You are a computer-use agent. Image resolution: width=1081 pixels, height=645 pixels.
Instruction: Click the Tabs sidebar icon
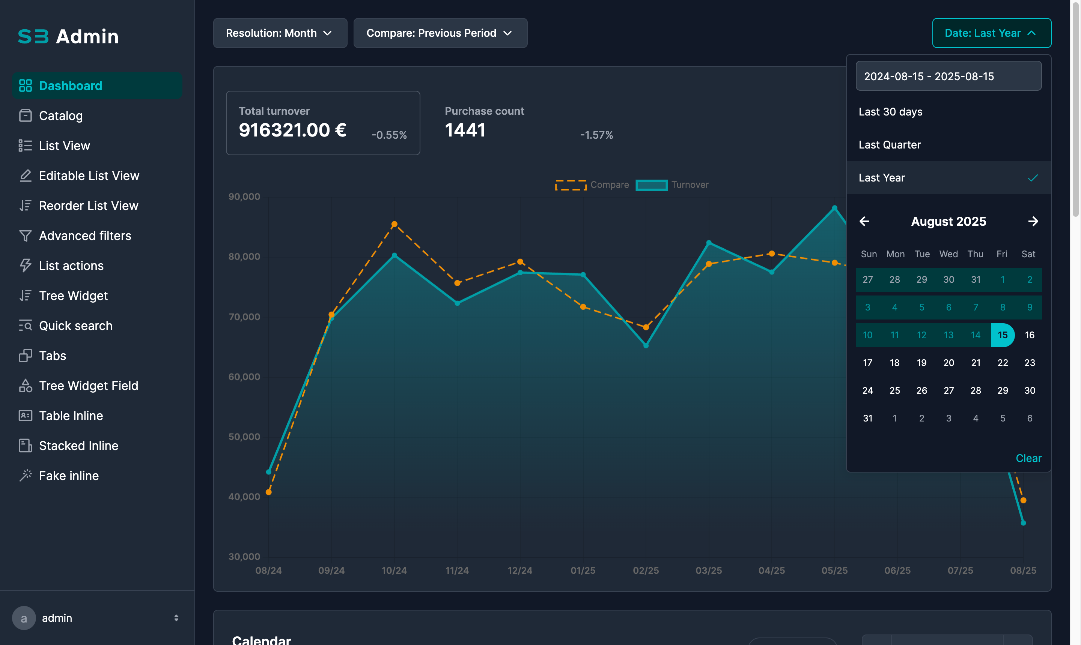click(25, 355)
